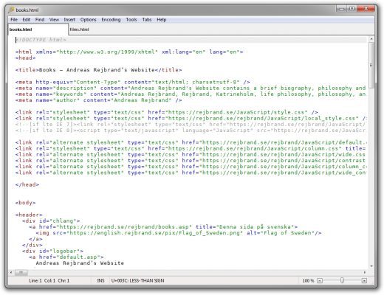384x295 pixels.
Task: Open the Encoding menu
Action: 111,20
